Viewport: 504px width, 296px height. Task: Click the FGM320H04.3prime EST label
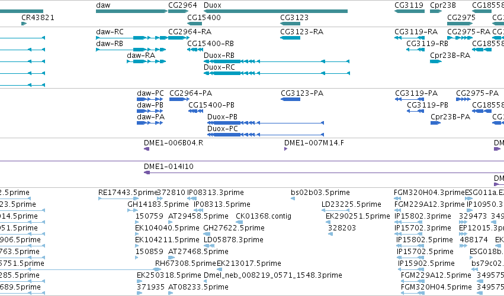[x=429, y=193]
